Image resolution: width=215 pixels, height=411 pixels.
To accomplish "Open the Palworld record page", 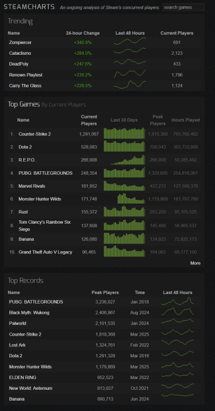I will pyautogui.click(x=18, y=324).
